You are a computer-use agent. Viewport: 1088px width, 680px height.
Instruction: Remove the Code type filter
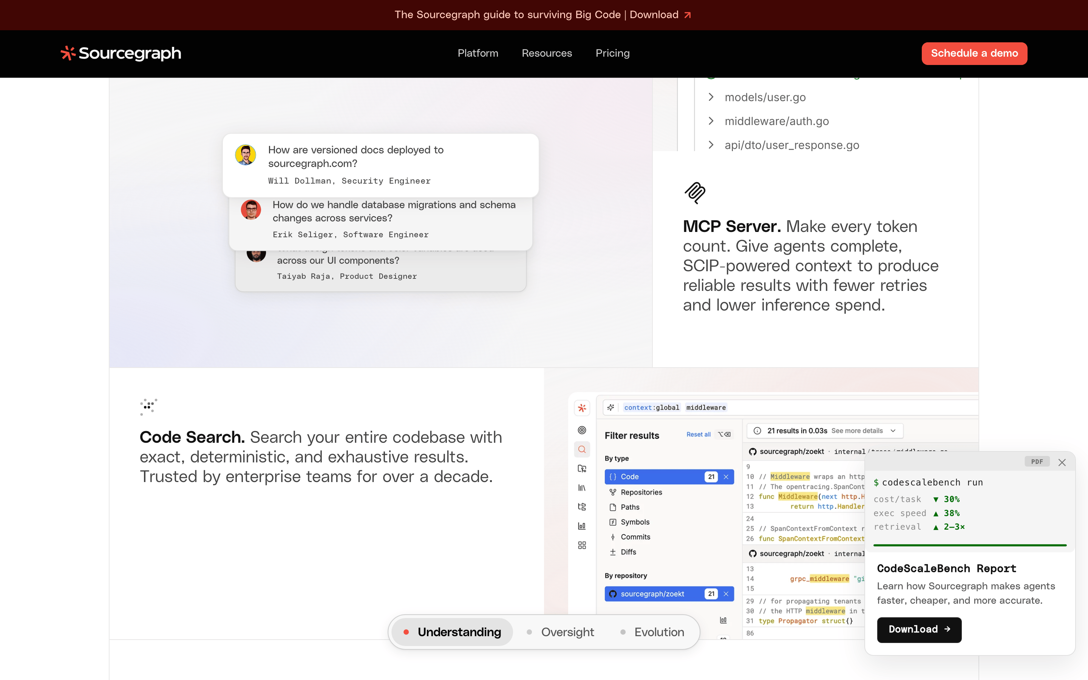pyautogui.click(x=726, y=477)
